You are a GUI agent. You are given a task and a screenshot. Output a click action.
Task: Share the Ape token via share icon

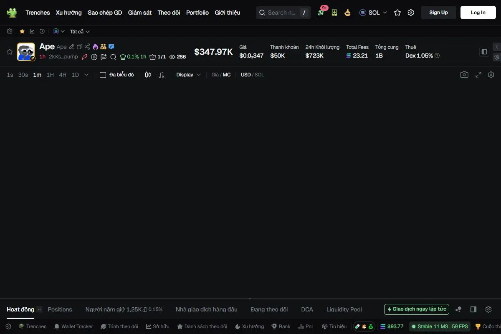point(87,47)
